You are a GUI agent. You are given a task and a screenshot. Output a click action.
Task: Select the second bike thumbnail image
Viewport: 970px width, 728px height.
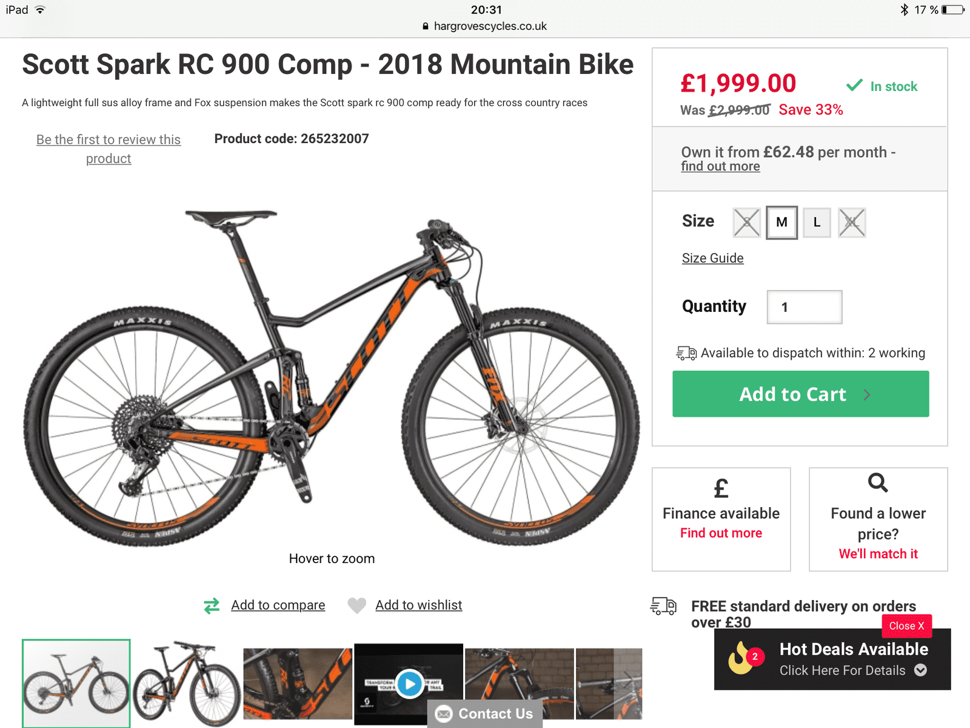(187, 682)
